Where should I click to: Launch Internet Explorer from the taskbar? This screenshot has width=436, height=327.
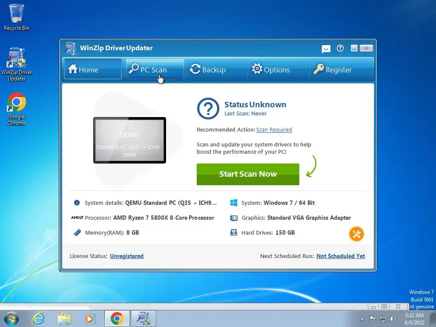click(38, 318)
